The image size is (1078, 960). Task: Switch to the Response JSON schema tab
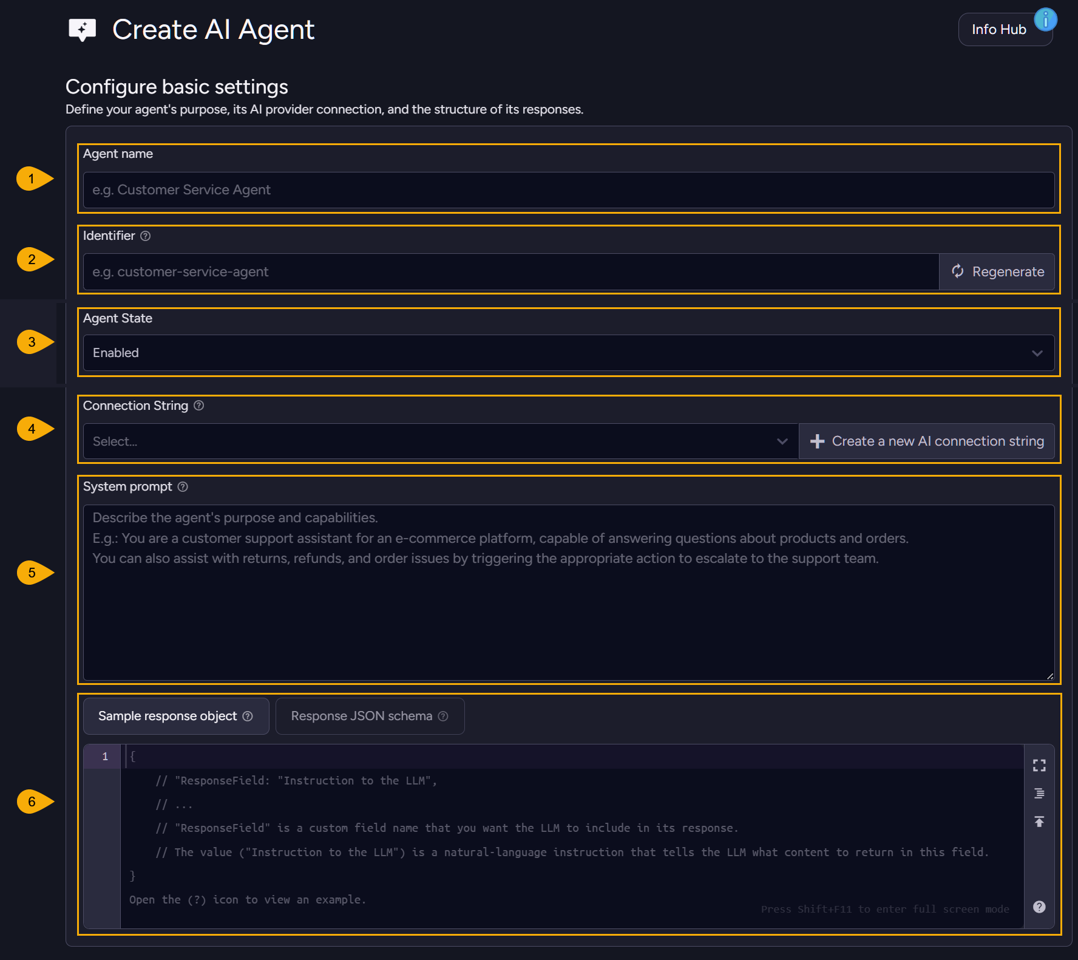click(x=370, y=716)
